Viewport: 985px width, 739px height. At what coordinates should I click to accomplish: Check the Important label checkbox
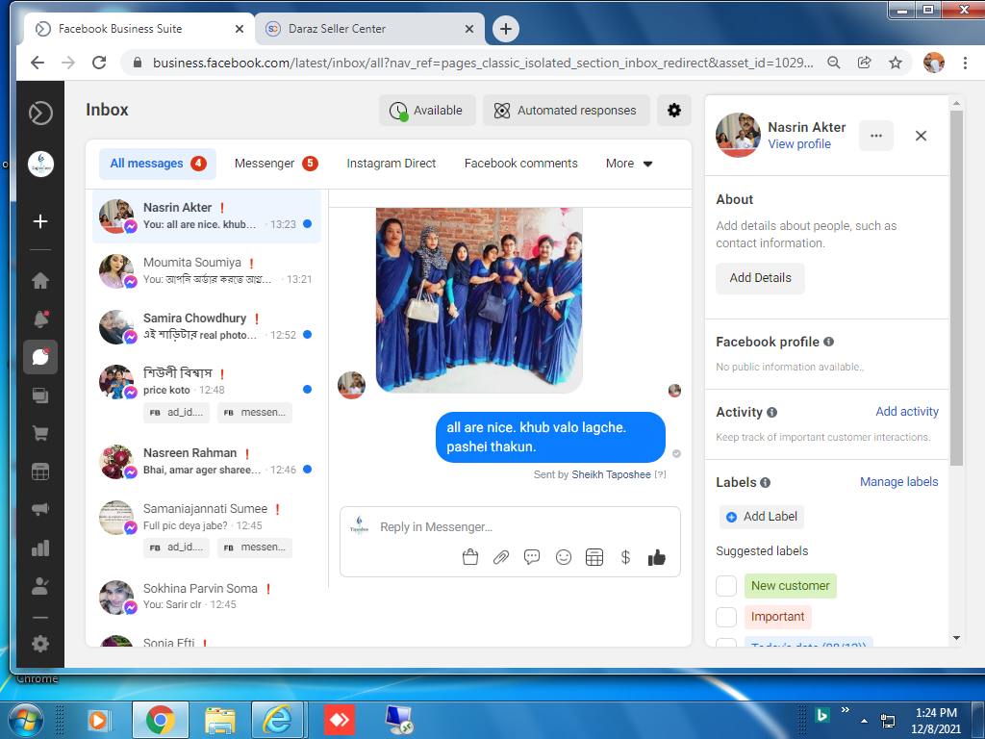click(726, 617)
